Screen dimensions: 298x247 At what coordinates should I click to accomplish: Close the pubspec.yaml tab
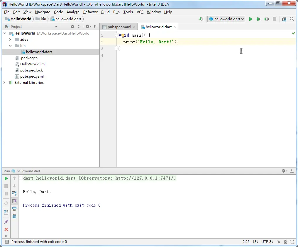pyautogui.click(x=134, y=27)
